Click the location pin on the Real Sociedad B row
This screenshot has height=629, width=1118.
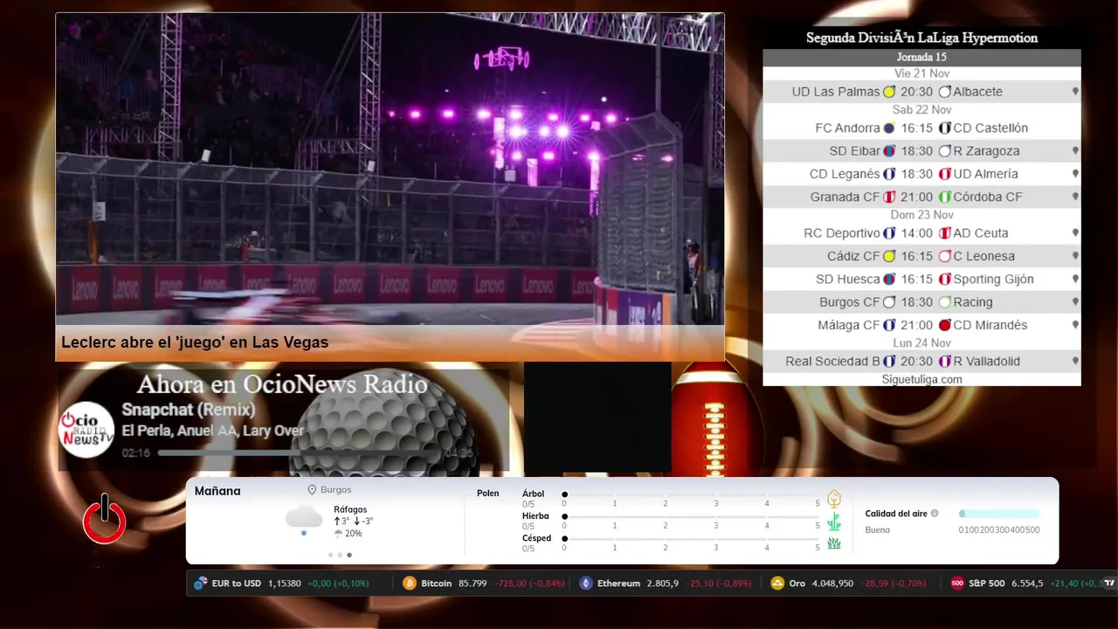point(1075,362)
